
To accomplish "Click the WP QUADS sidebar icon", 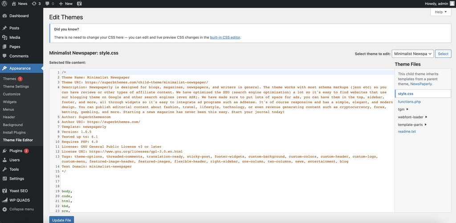I will (x=4, y=200).
